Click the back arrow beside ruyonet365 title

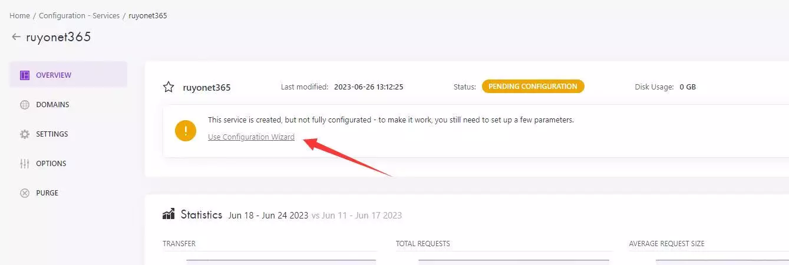(x=16, y=37)
